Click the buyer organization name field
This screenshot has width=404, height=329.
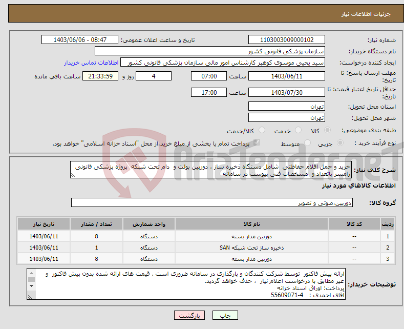point(210,51)
